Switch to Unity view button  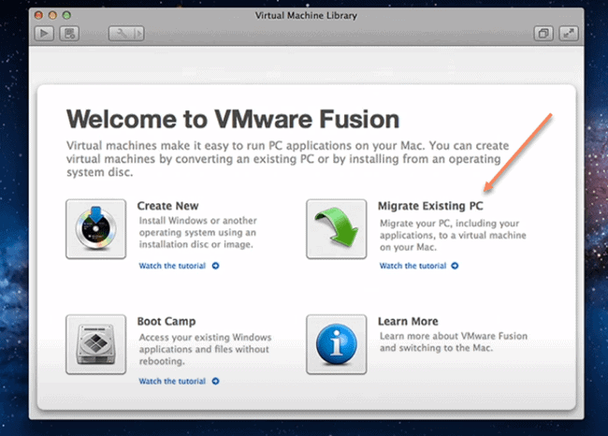click(543, 34)
